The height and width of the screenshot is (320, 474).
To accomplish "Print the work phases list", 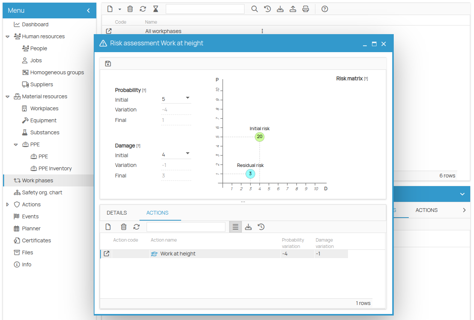I will pyautogui.click(x=306, y=9).
